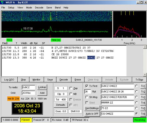147x123 pixels.
Task: Click the Log QSO button
Action: [9, 80]
